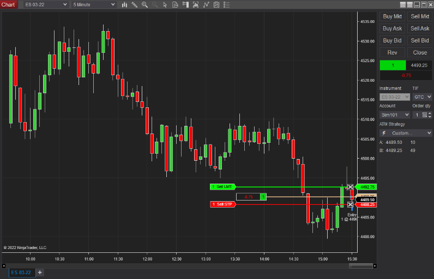
Task: Click the Entry 1 @ 4490 execution label
Action: coord(349,217)
